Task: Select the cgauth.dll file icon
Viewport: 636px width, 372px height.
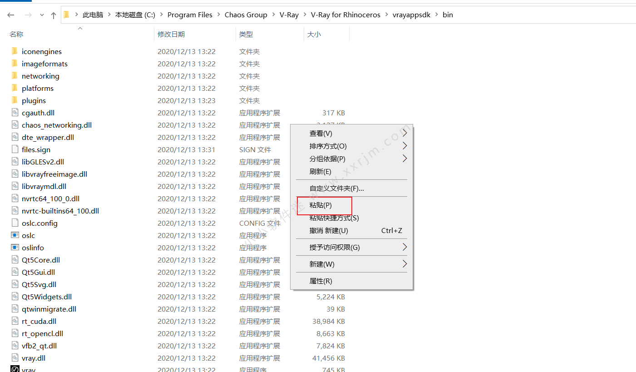Action: coord(15,113)
